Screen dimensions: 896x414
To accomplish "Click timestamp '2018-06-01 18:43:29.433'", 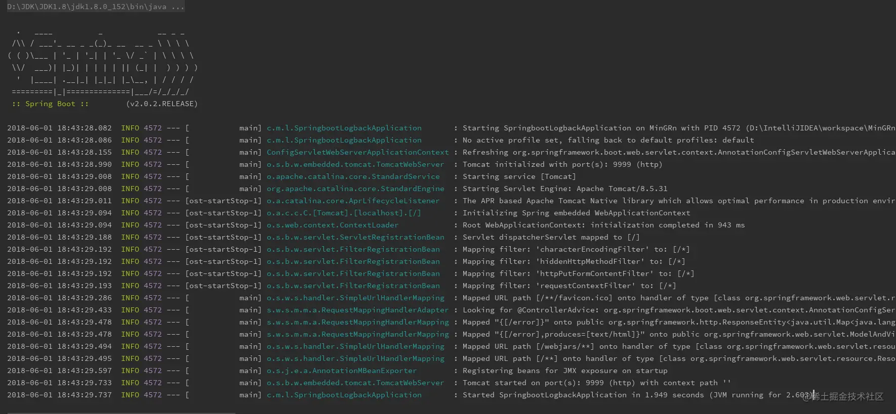I will click(x=59, y=310).
